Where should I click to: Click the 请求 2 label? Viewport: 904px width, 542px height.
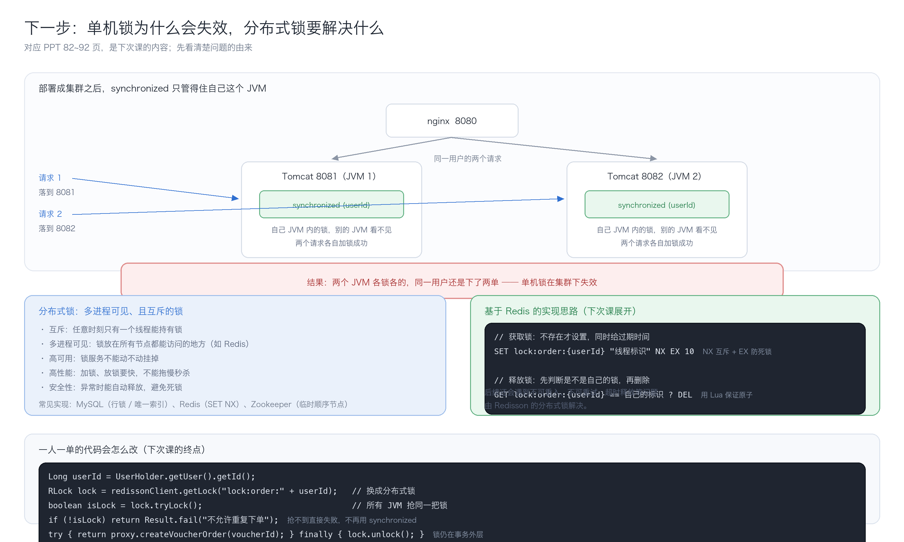[50, 214]
